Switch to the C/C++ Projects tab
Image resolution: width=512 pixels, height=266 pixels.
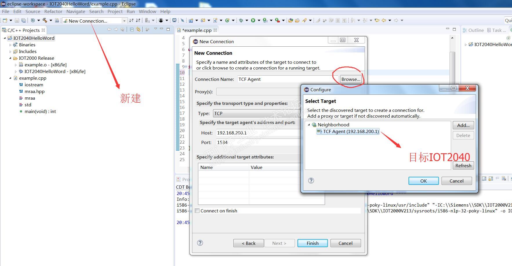tap(23, 30)
